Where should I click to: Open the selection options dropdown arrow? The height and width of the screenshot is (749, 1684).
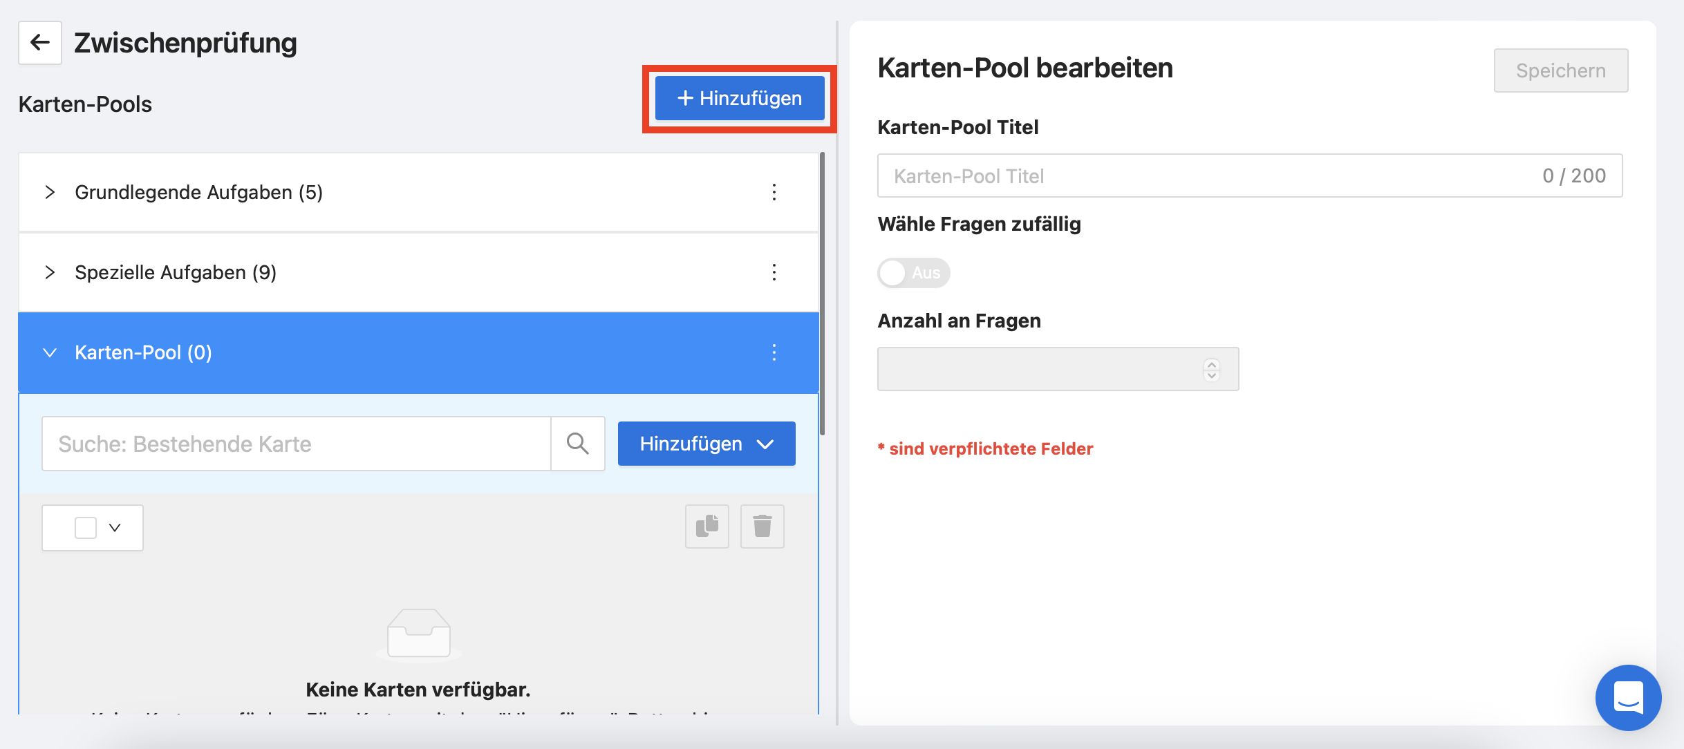pyautogui.click(x=115, y=528)
